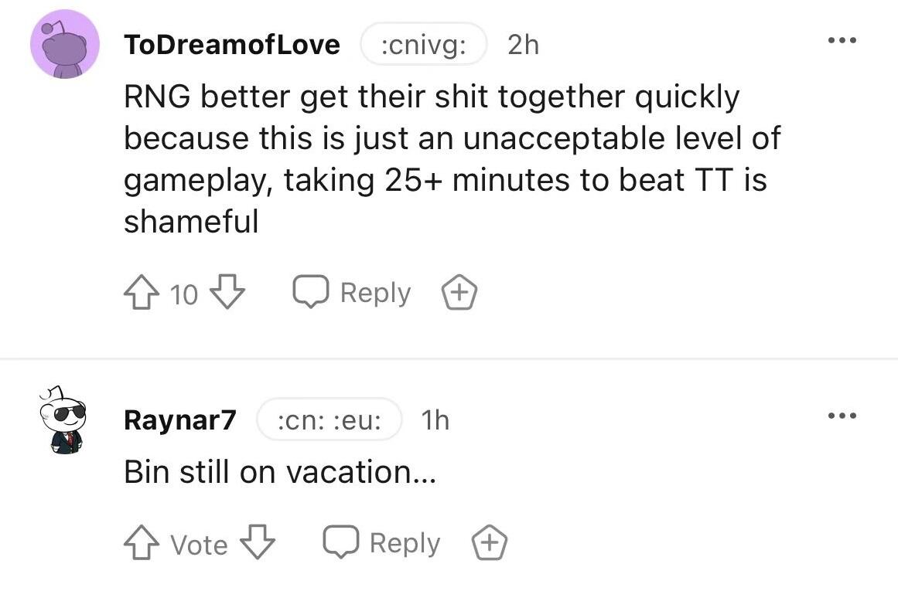898x591 pixels.
Task: Click the 1h timestamp
Action: (x=435, y=420)
